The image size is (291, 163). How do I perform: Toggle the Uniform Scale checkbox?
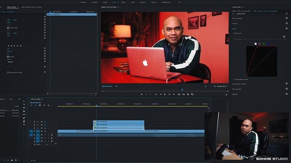coord(8,28)
